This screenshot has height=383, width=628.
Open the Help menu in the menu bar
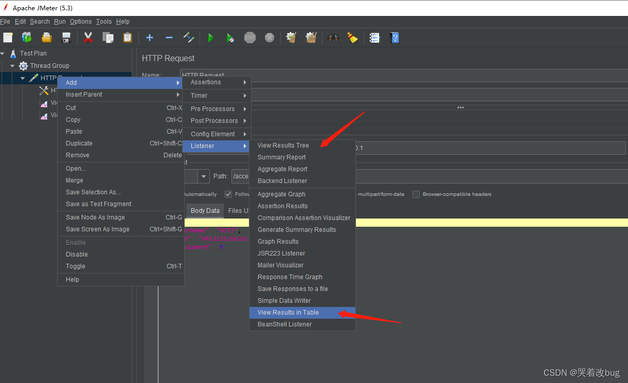[x=123, y=22]
